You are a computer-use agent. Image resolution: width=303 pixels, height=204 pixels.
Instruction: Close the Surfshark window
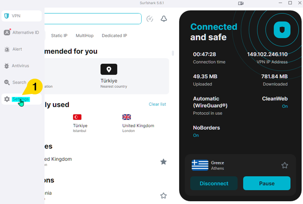[x=300, y=3]
